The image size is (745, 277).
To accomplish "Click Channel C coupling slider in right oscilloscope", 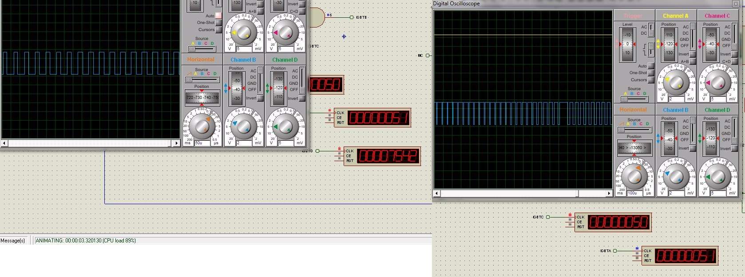I will 734,36.
